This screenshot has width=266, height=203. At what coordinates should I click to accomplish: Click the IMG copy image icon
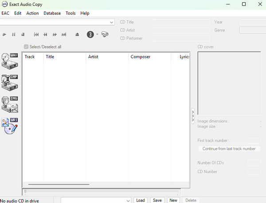[10, 104]
